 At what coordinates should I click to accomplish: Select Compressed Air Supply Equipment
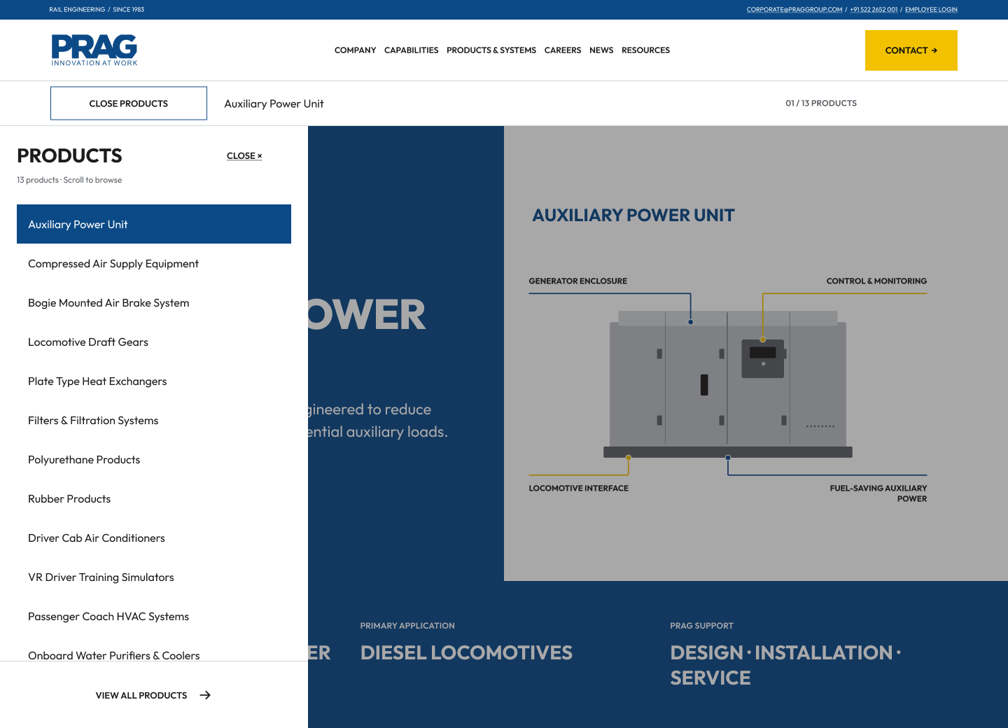pyautogui.click(x=154, y=263)
